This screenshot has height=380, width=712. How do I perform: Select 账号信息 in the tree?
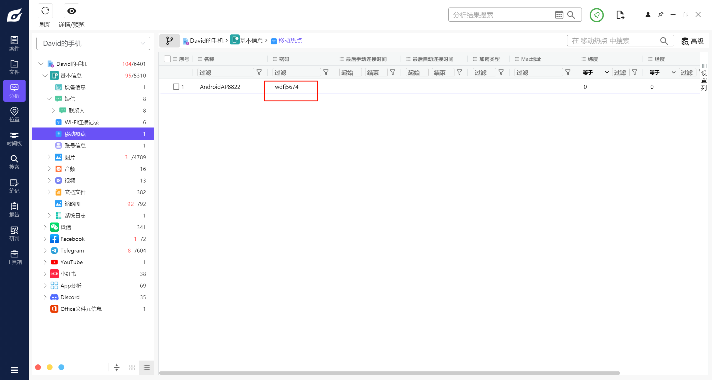tap(75, 146)
